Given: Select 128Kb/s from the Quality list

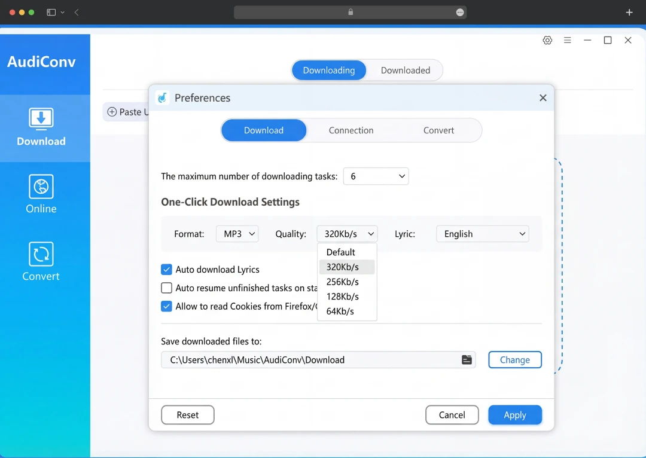Looking at the screenshot, I should (x=342, y=296).
